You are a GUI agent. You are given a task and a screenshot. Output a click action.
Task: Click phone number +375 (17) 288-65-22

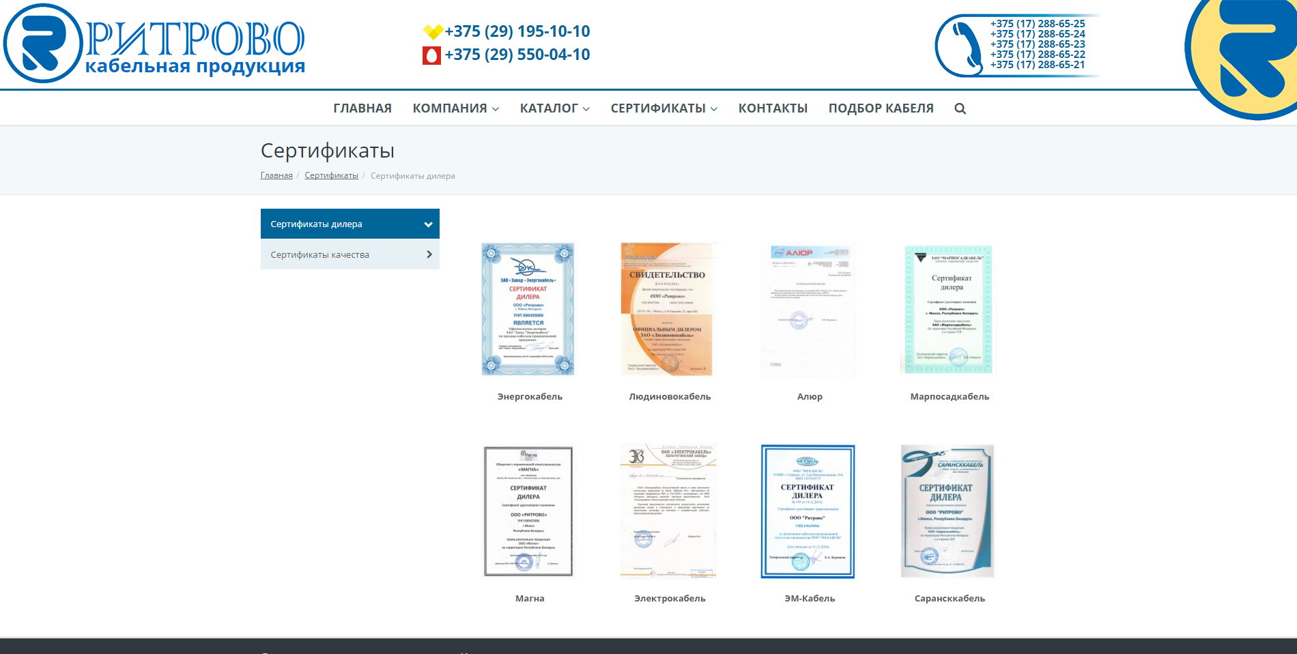coord(1038,54)
